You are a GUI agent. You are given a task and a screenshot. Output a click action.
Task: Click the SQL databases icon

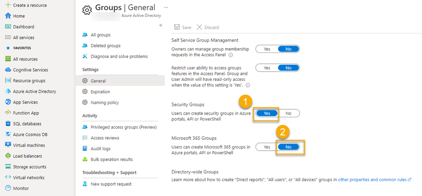tap(8, 124)
